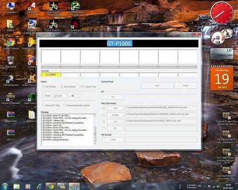Viewport: 238px width, 190px height.
Task: Switch to Google Chrome taskbar button
Action: click(51, 186)
